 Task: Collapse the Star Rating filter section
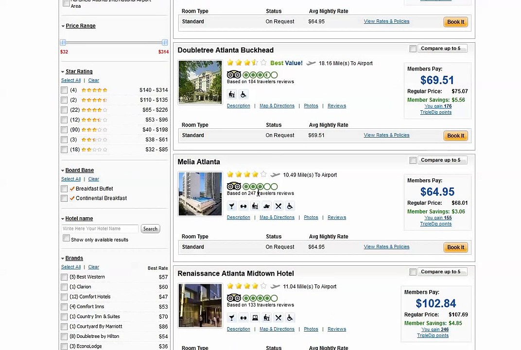tap(79, 71)
